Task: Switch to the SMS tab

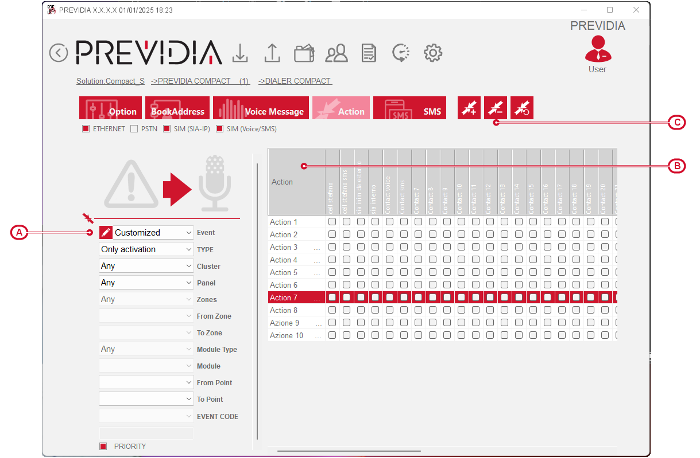Action: [409, 108]
